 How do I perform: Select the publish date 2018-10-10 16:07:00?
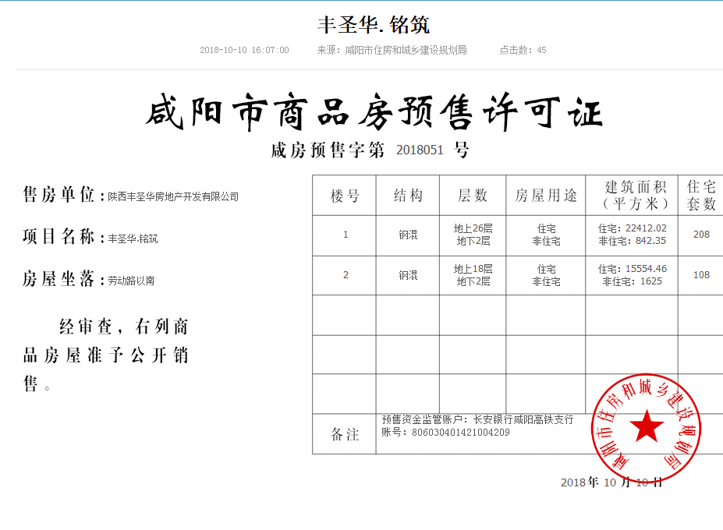click(x=244, y=50)
